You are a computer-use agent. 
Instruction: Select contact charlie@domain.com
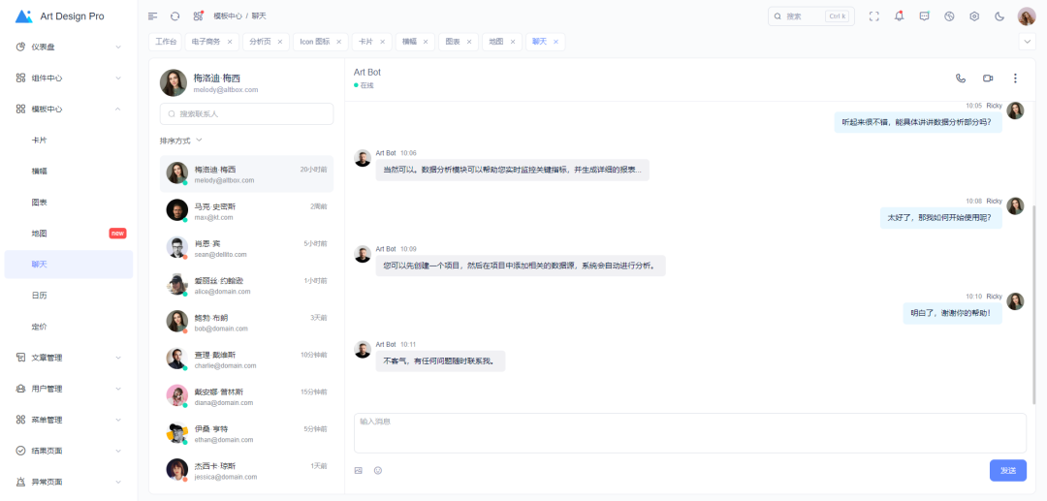point(246,359)
